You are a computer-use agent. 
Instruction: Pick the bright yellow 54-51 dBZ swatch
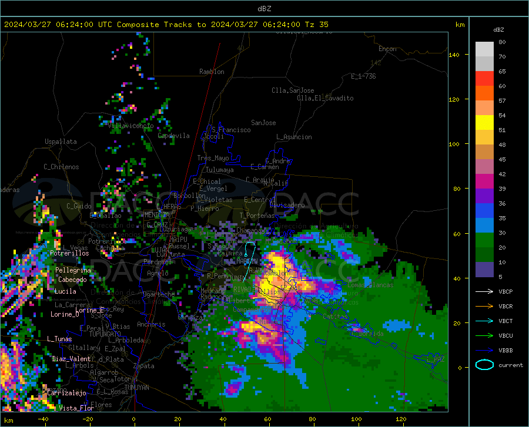tap(484, 123)
